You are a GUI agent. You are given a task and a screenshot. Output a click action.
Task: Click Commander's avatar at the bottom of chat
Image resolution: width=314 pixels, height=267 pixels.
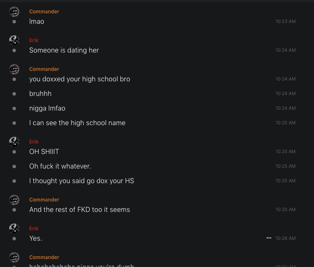pyautogui.click(x=14, y=257)
